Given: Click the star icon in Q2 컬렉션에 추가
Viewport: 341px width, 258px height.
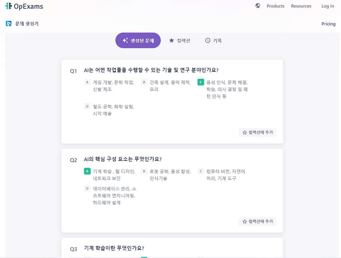Looking at the screenshot, I should [245, 222].
